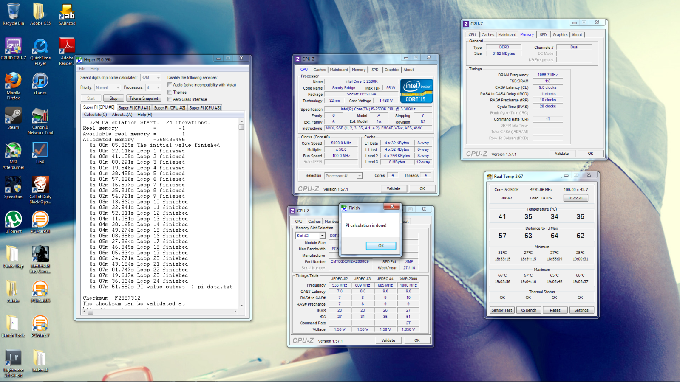Open the Mainboard tab in the CPU-Z processor window
The image size is (680, 382).
(339, 70)
